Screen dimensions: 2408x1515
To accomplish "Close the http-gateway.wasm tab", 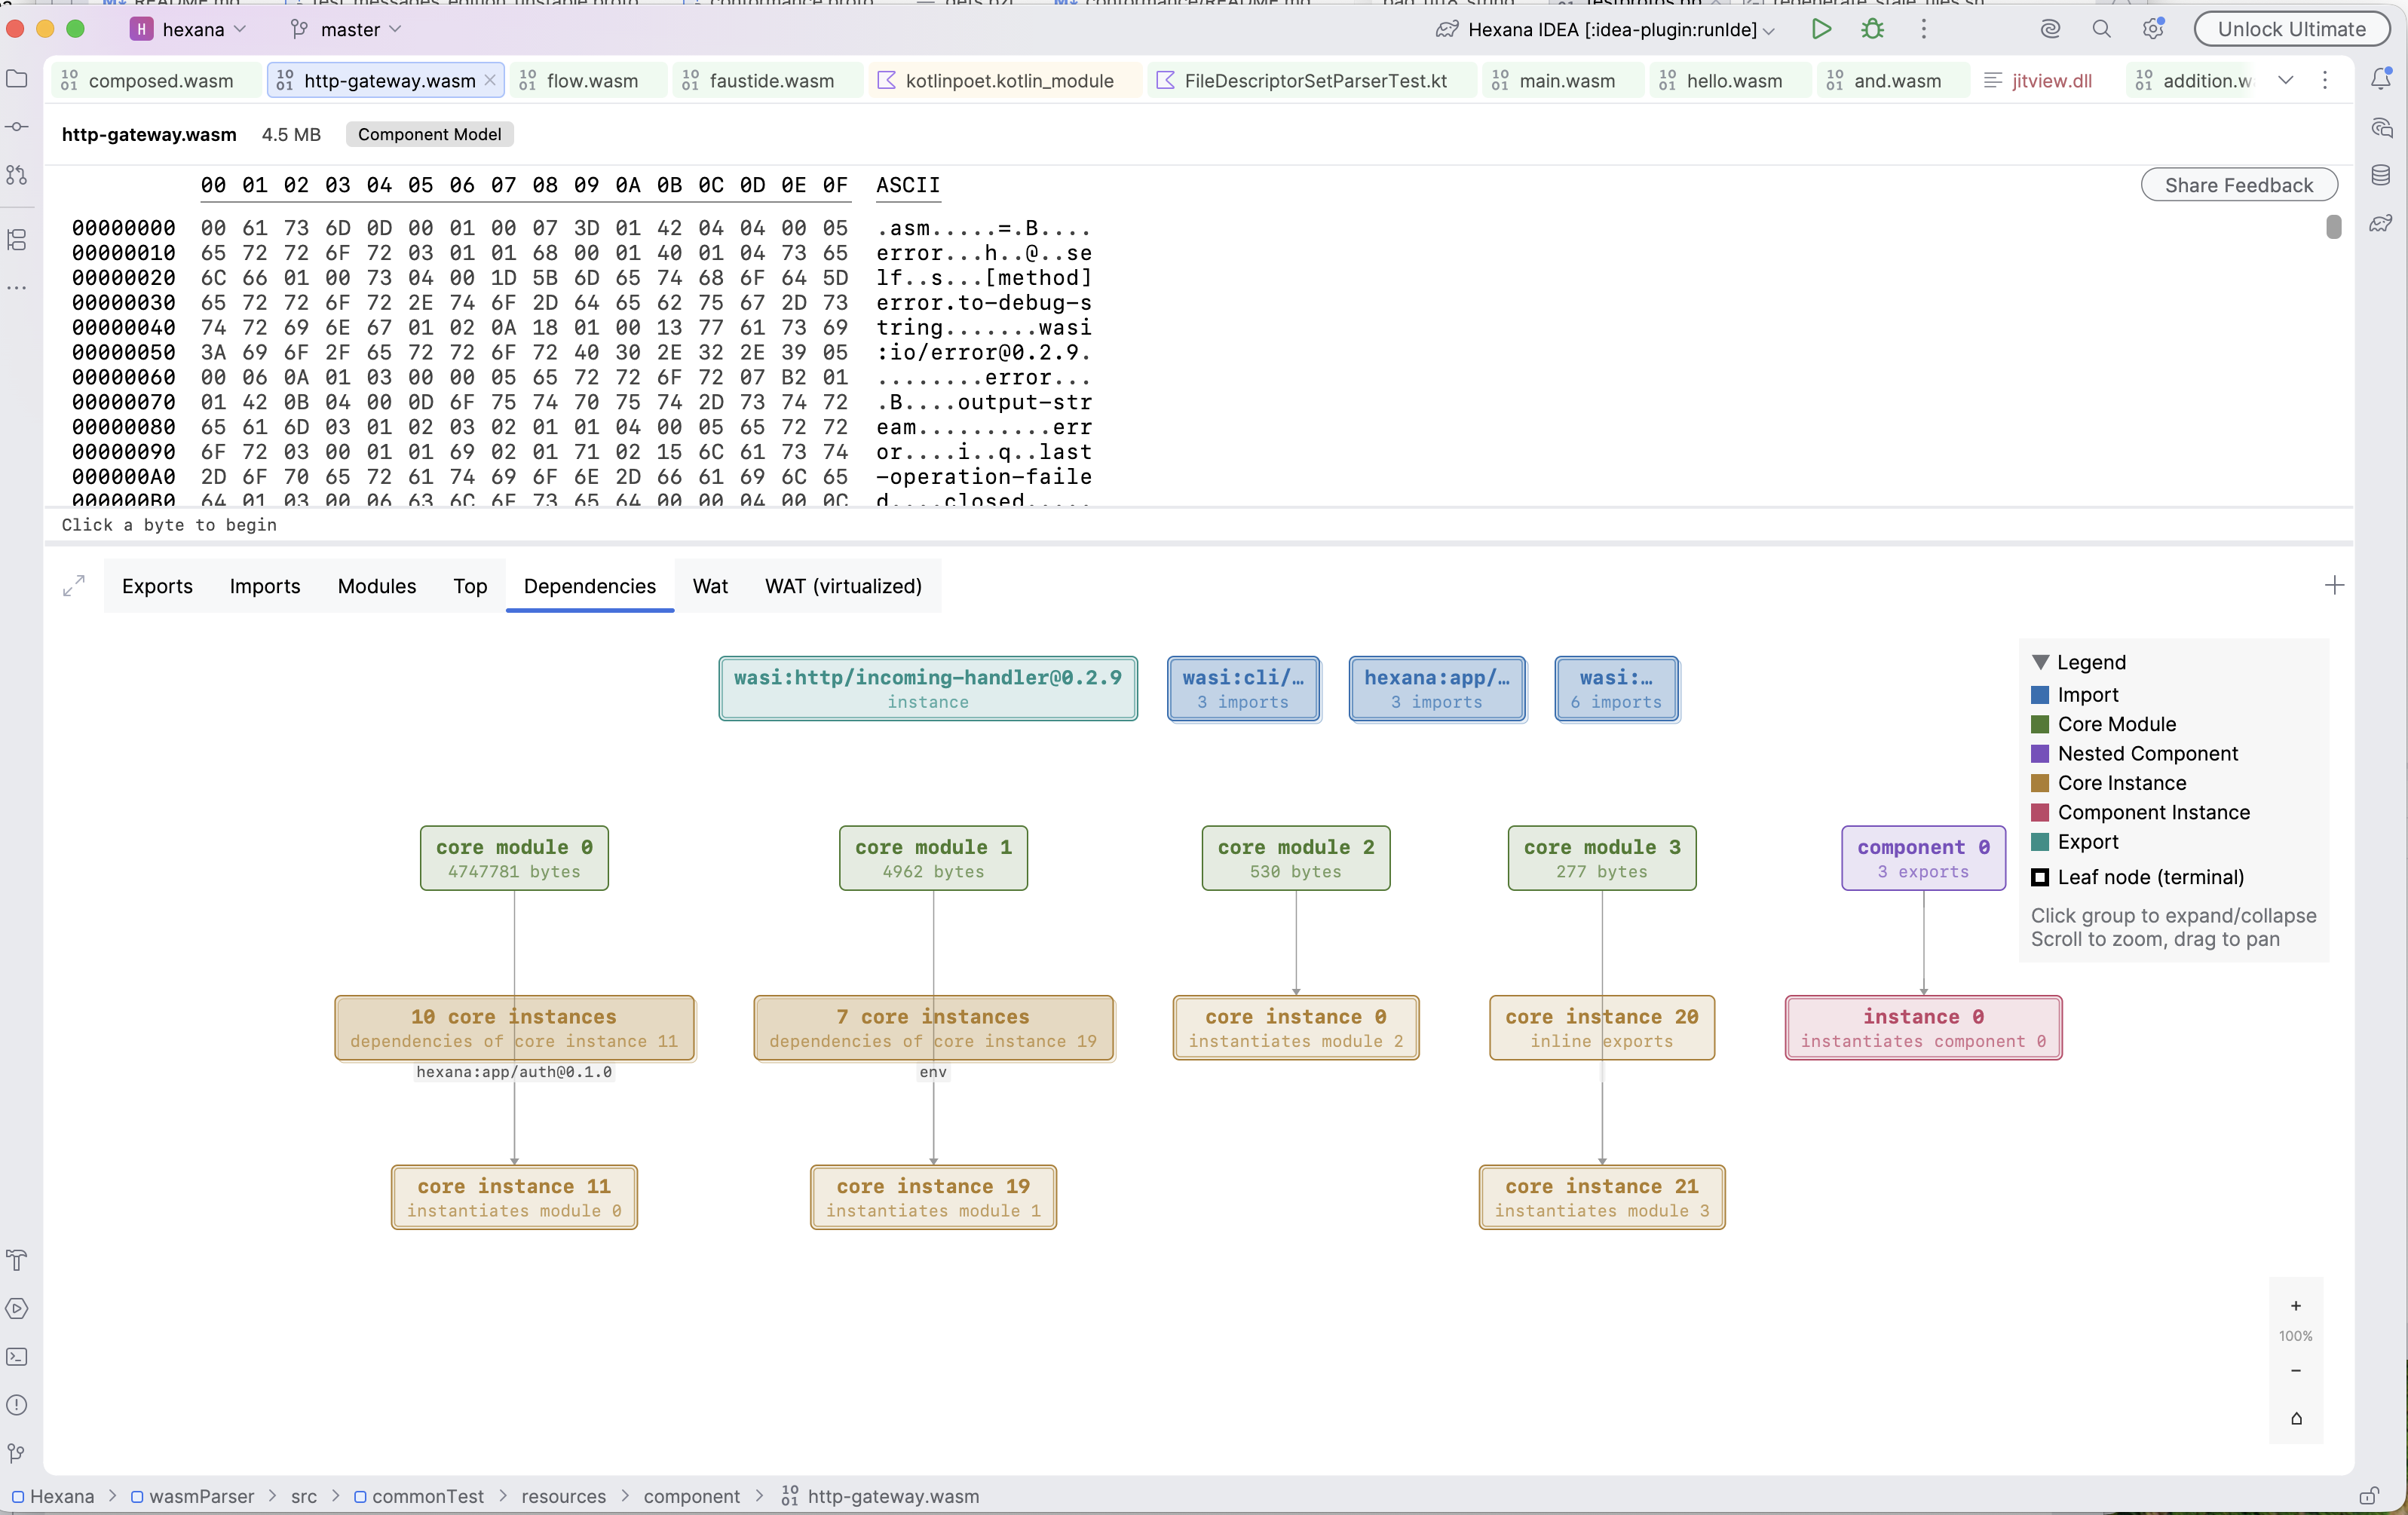I will (489, 80).
